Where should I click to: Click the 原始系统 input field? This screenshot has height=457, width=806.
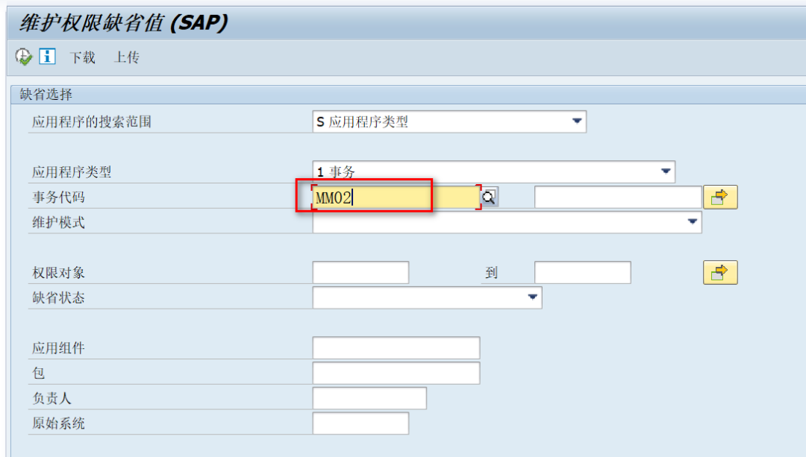tap(360, 423)
